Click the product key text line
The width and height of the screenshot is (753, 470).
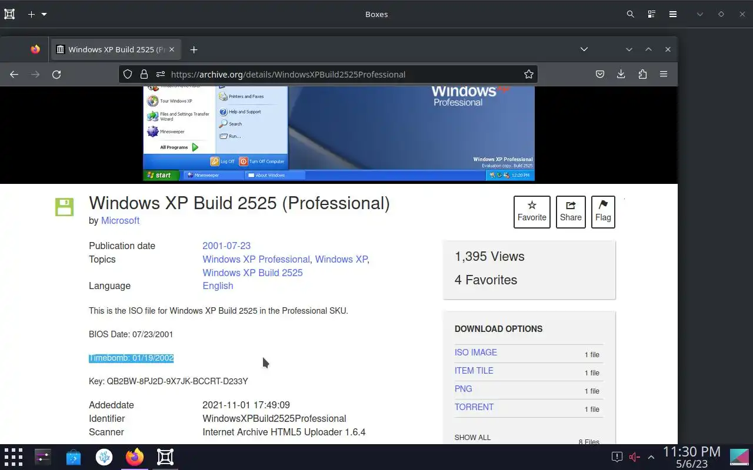pyautogui.click(x=168, y=381)
